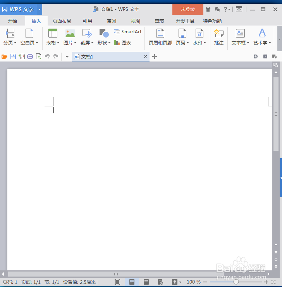
Task: Open the 引用 tab
Action: (x=87, y=21)
